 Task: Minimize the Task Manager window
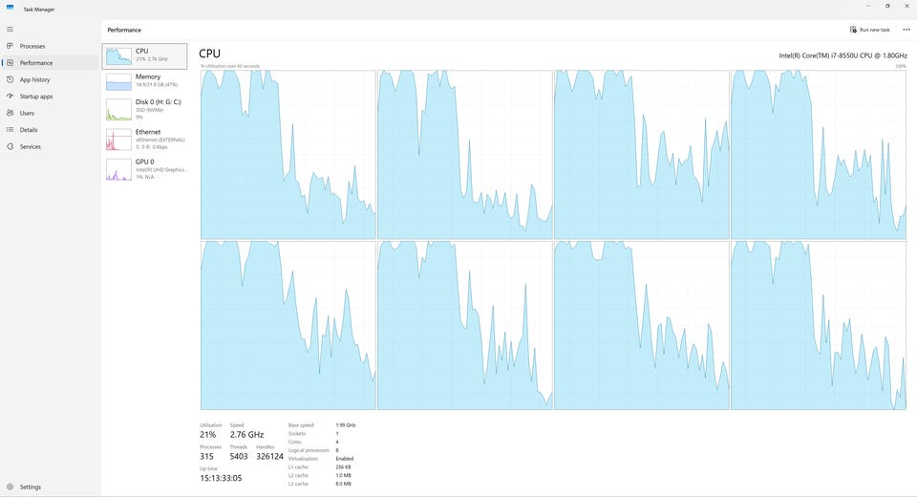(868, 6)
